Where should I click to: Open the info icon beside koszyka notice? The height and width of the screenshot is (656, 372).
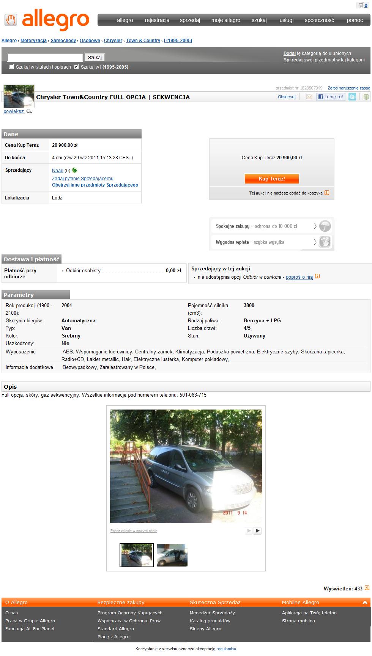coord(327,193)
